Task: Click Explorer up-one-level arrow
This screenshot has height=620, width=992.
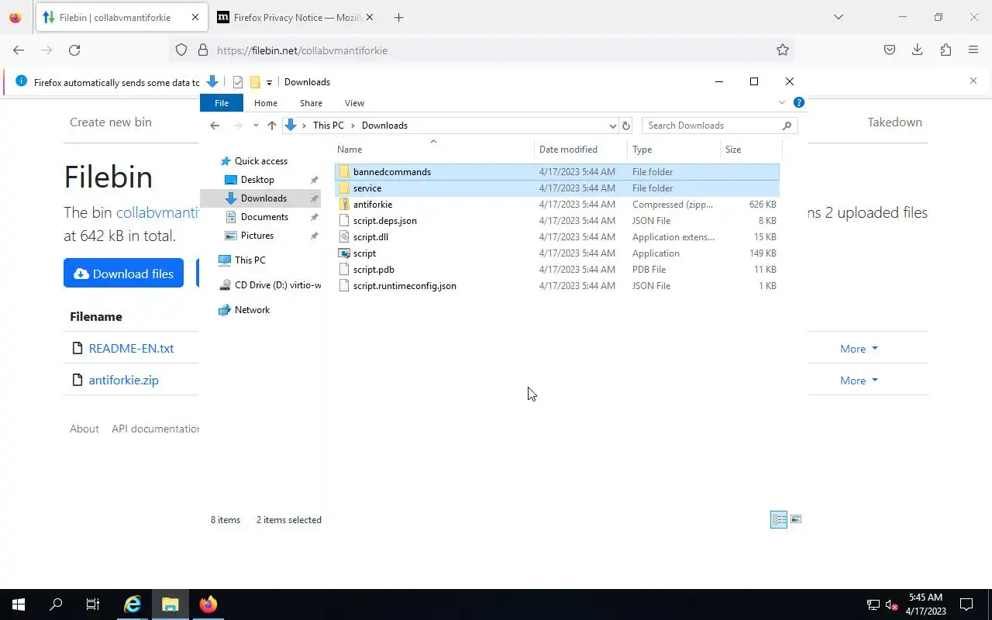Action: pyautogui.click(x=271, y=126)
